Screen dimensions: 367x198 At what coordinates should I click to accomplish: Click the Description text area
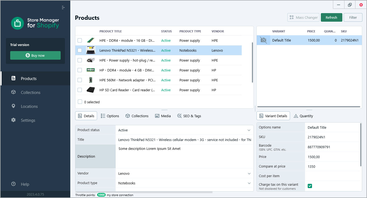(185, 157)
